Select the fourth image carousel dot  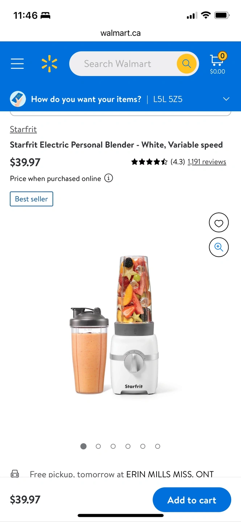[128, 446]
